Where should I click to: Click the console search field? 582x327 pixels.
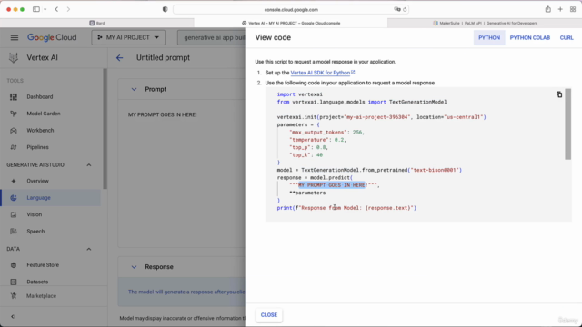point(211,37)
